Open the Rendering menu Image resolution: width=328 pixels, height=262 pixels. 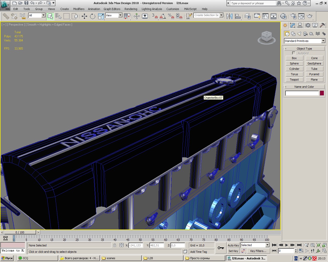131,9
